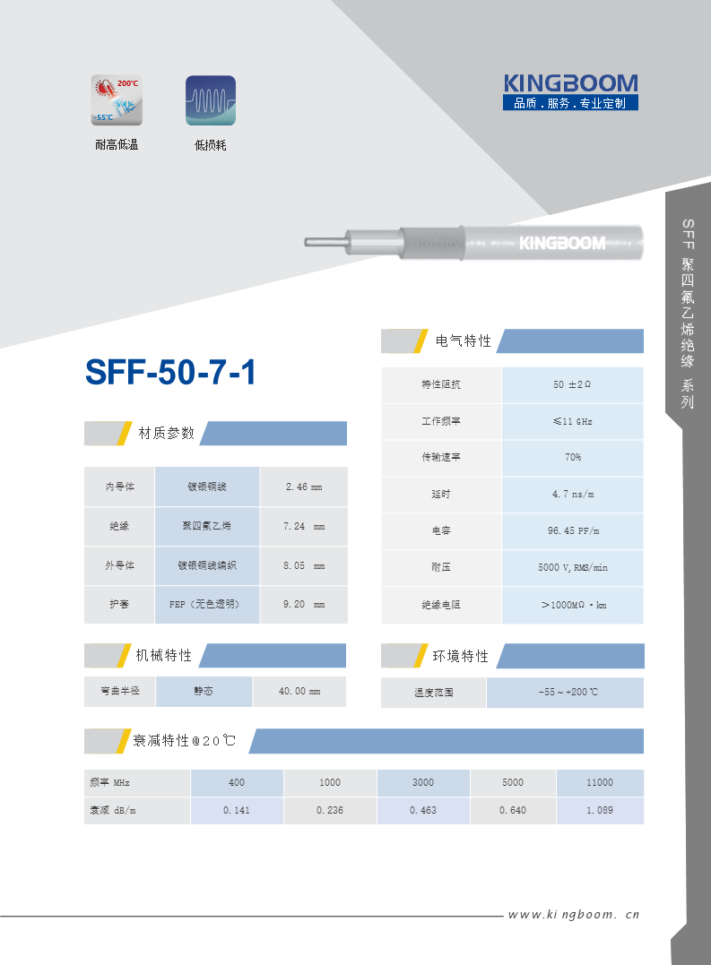Click the 环境特性 section header
This screenshot has height=965, width=711.
[x=512, y=656]
